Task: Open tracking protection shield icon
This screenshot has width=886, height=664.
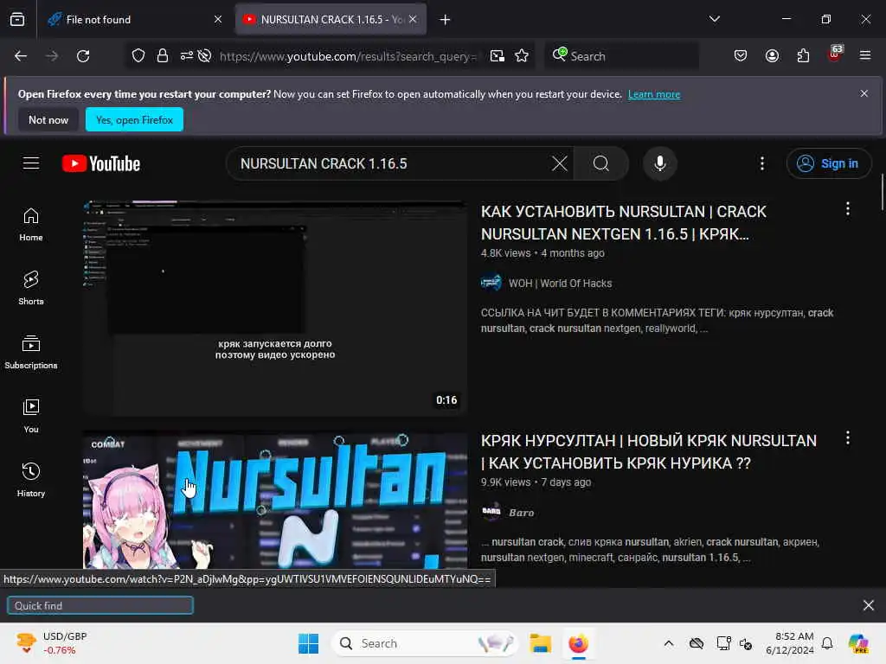Action: (x=138, y=56)
